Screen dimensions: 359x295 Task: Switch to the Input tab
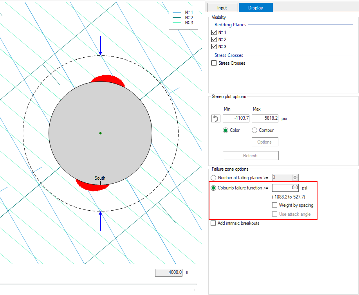pos(222,7)
